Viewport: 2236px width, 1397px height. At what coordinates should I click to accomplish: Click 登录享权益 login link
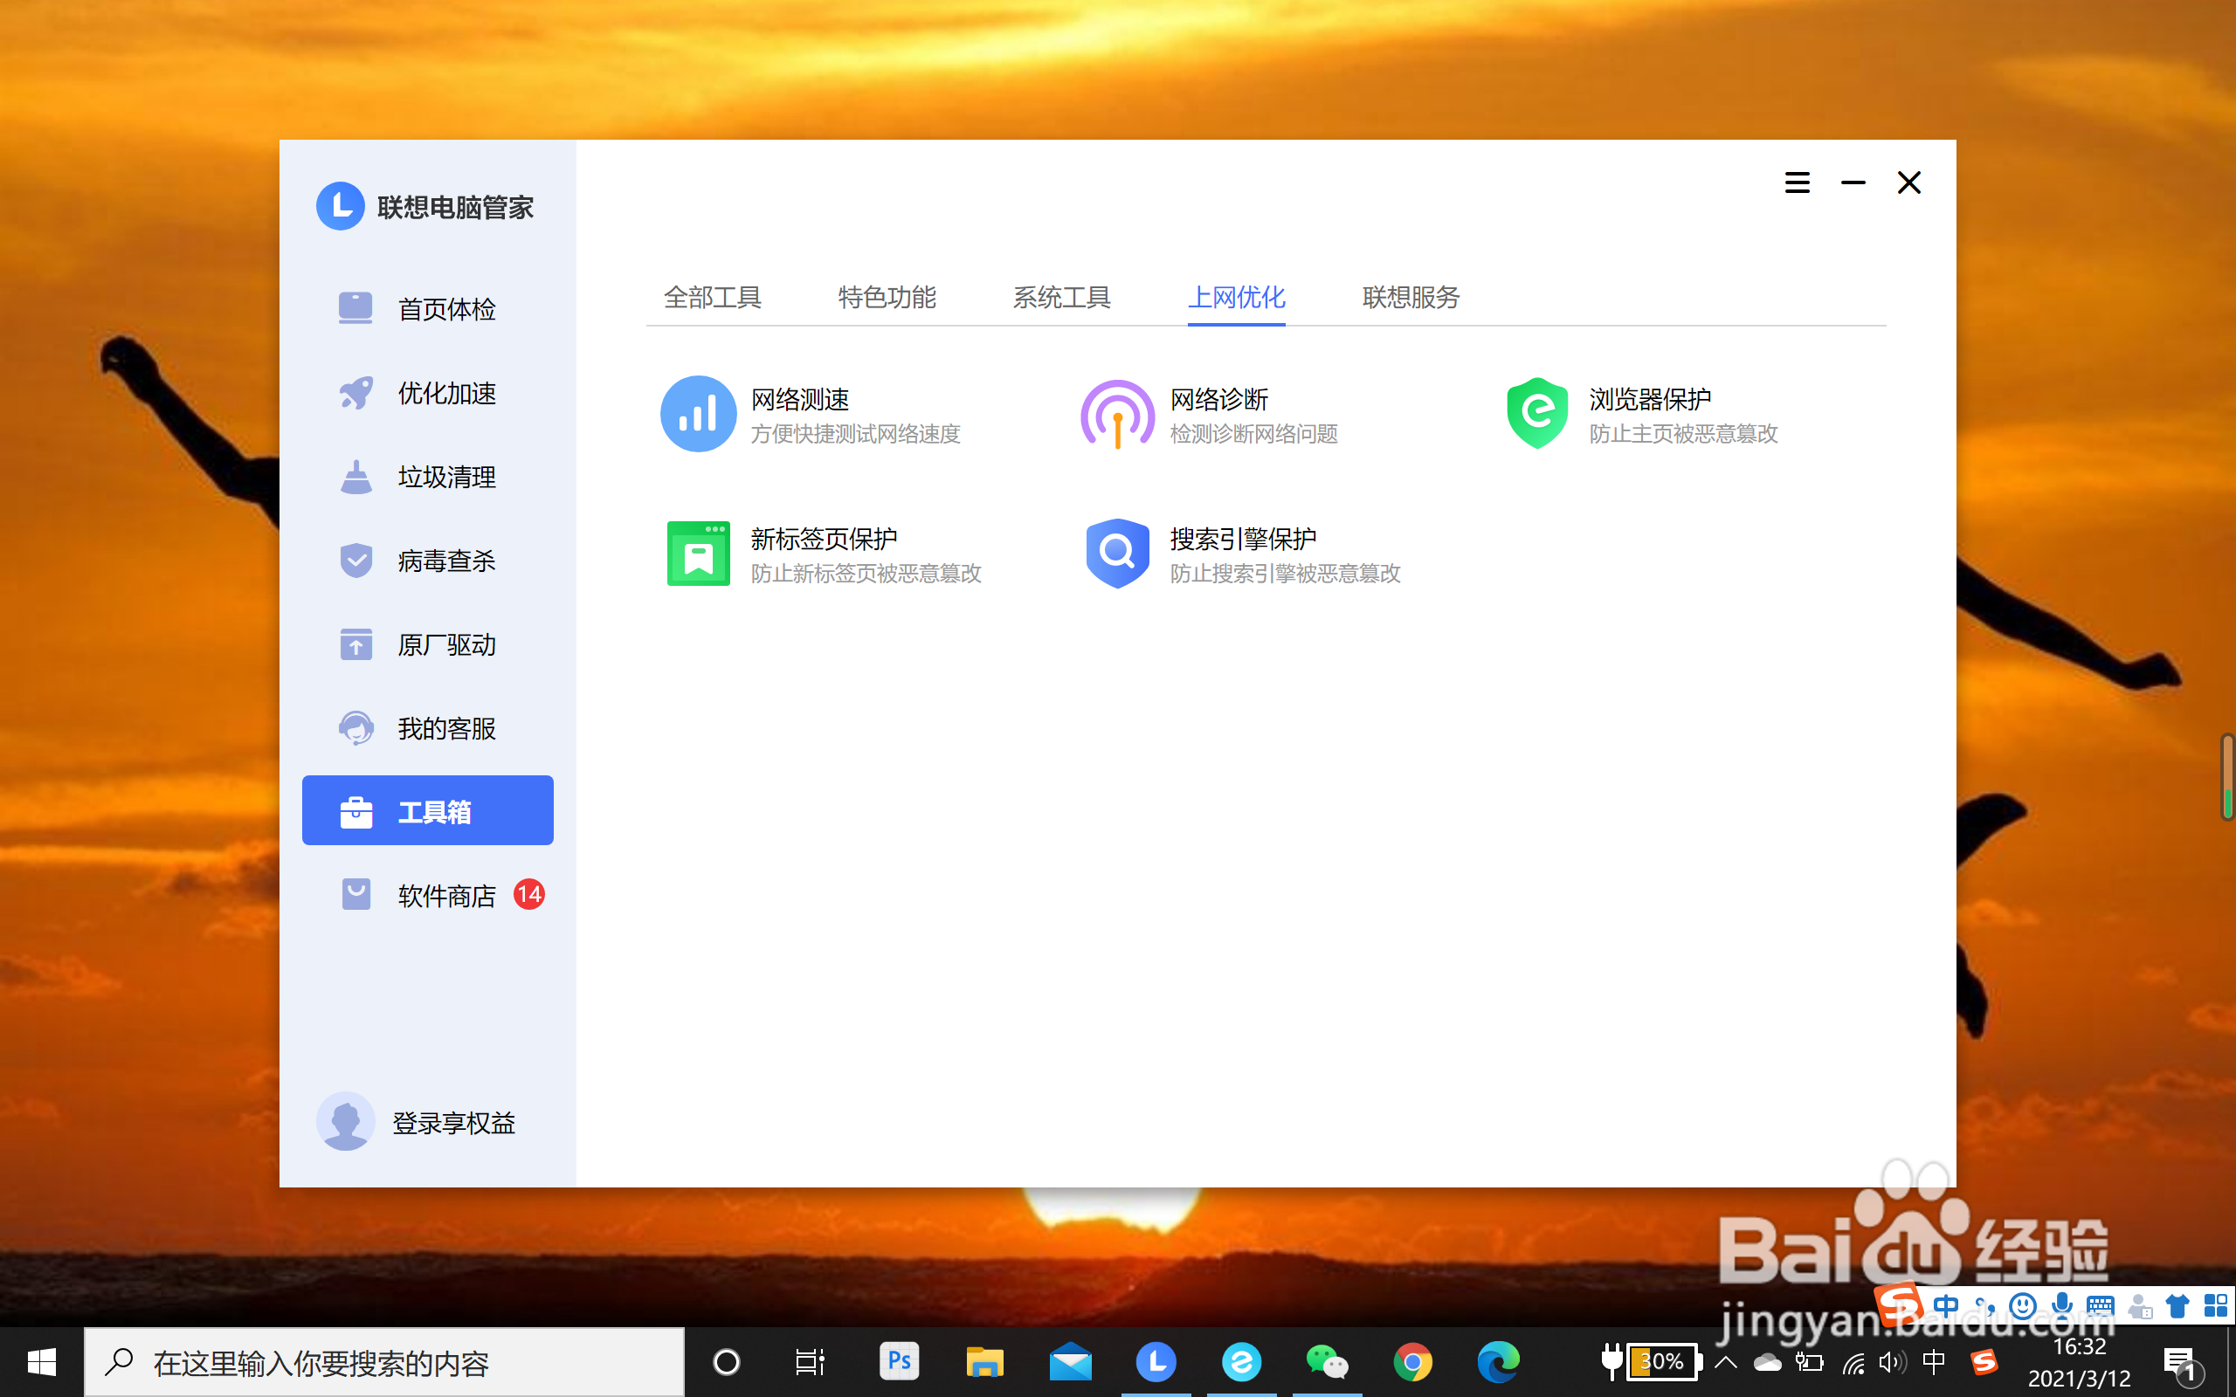[452, 1123]
